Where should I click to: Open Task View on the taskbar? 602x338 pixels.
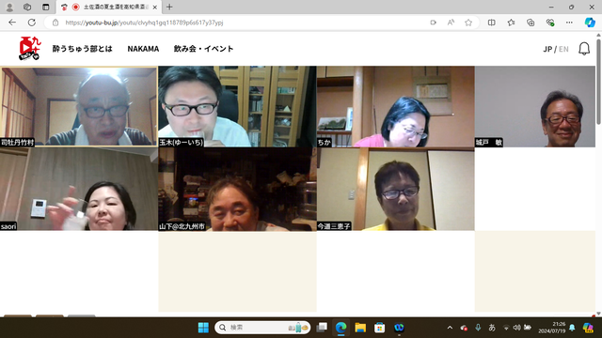(x=322, y=328)
